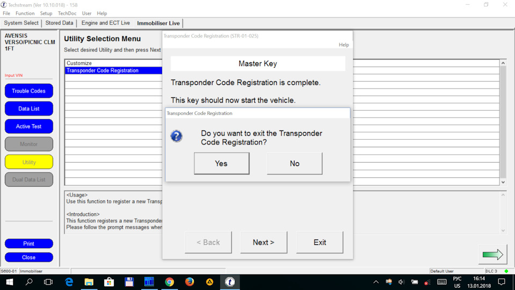Choose No in the exit prompt
The height and width of the screenshot is (290, 515).
click(295, 163)
